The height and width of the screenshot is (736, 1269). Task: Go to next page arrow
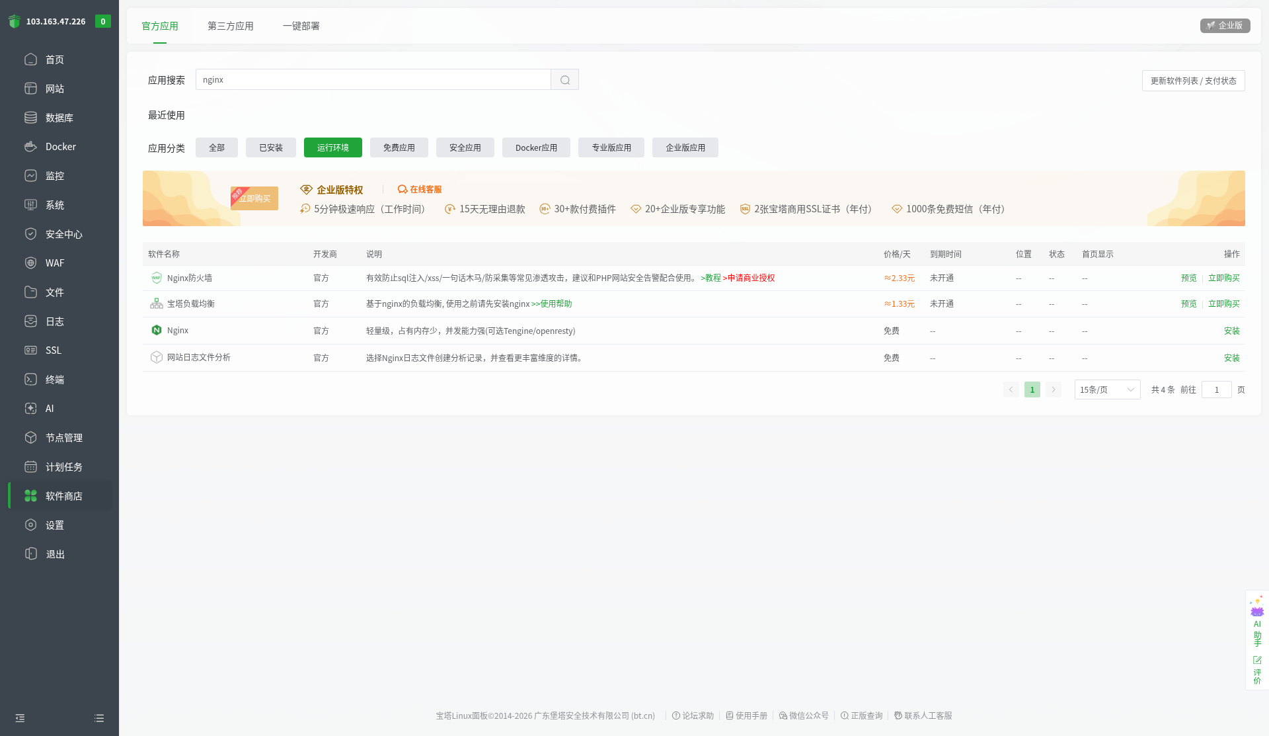coord(1054,390)
